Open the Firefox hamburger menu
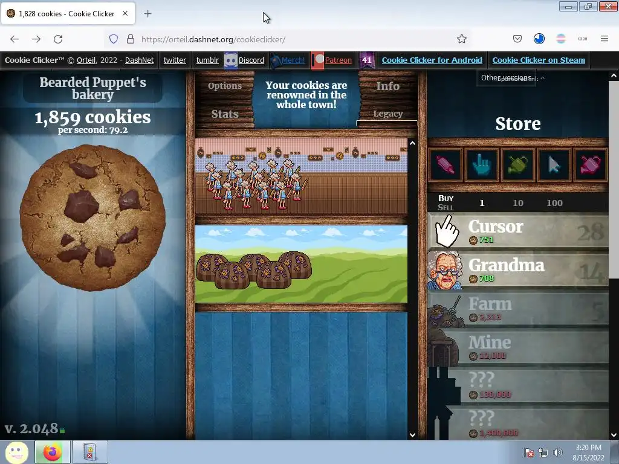This screenshot has height=464, width=619. tap(604, 39)
